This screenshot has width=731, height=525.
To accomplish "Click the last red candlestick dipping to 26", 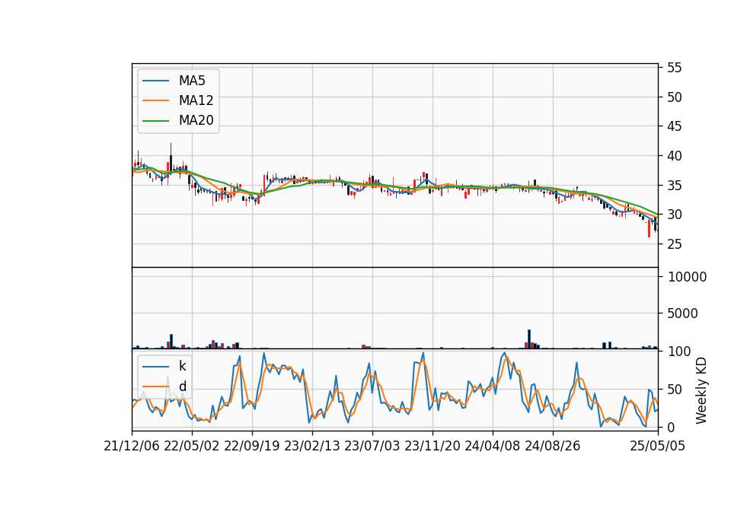I will point(649,228).
